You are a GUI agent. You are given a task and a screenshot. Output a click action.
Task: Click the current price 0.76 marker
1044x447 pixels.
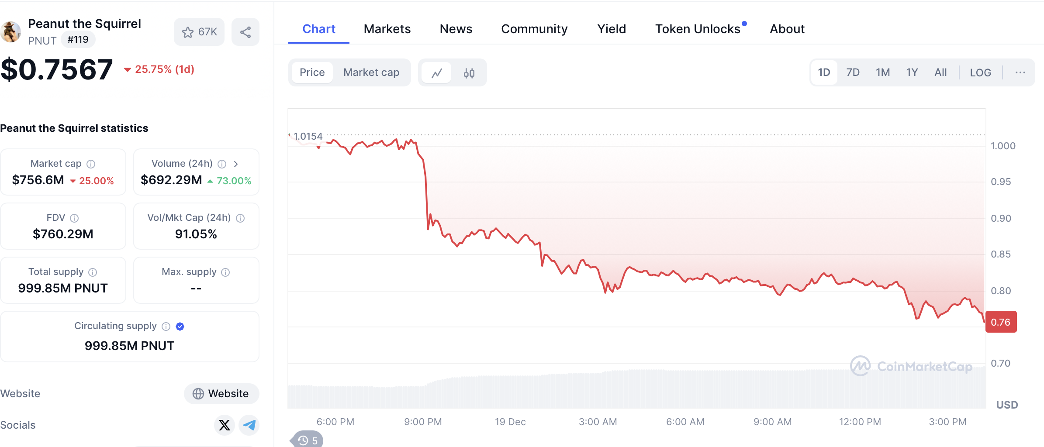1001,322
